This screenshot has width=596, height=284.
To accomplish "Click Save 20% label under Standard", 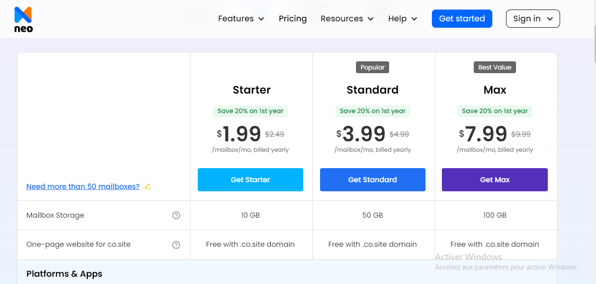I will [x=373, y=111].
